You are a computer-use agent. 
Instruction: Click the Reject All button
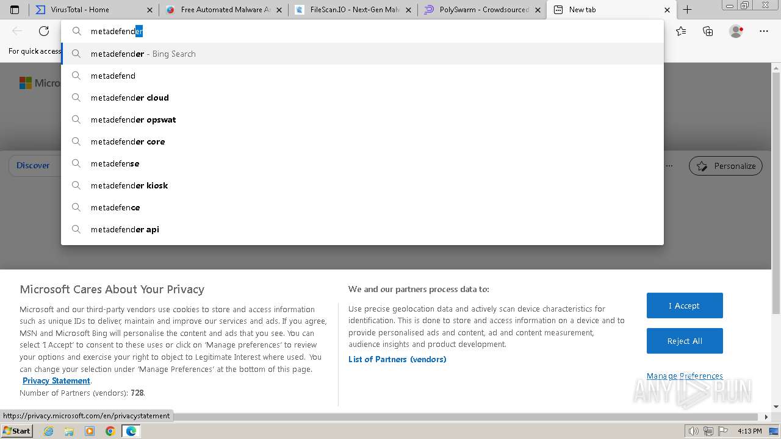click(x=685, y=341)
